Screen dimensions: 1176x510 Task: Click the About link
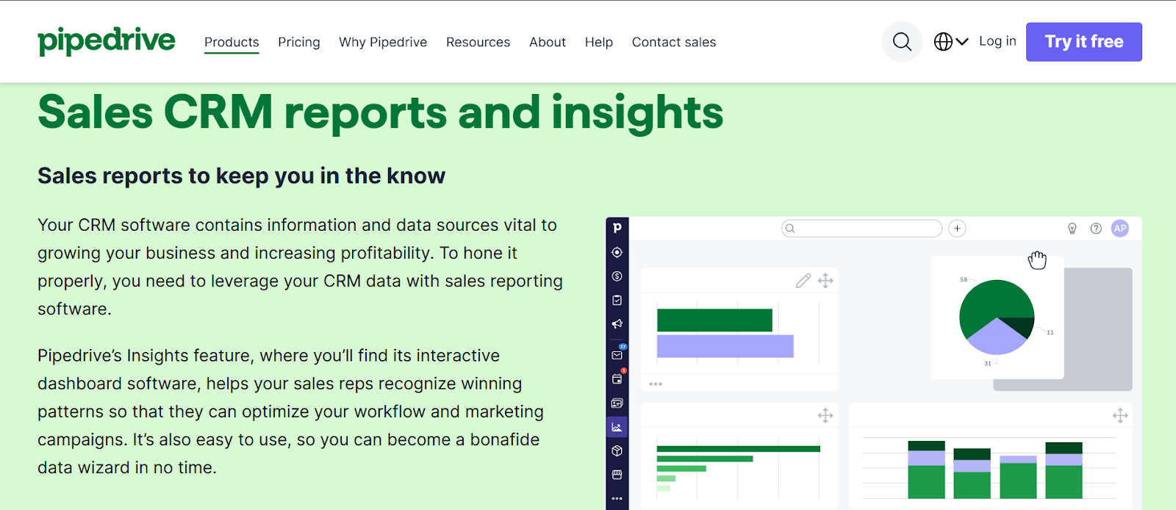pos(548,42)
